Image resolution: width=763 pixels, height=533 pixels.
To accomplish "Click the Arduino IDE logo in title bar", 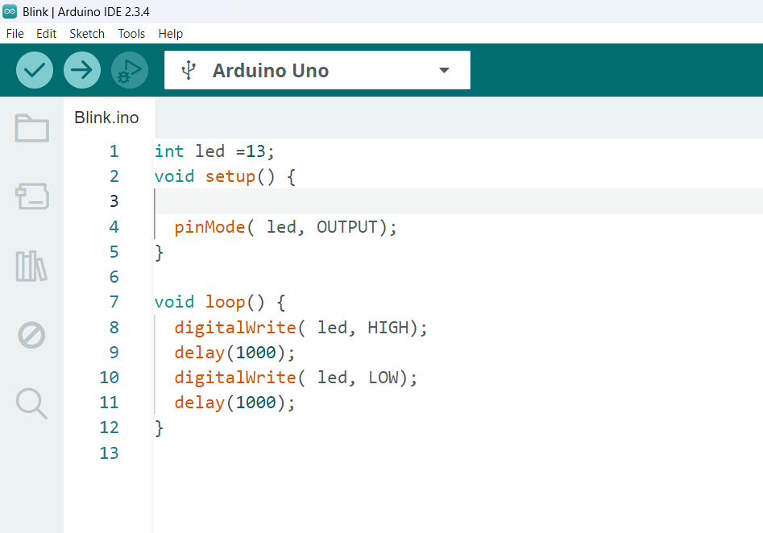I will (10, 11).
